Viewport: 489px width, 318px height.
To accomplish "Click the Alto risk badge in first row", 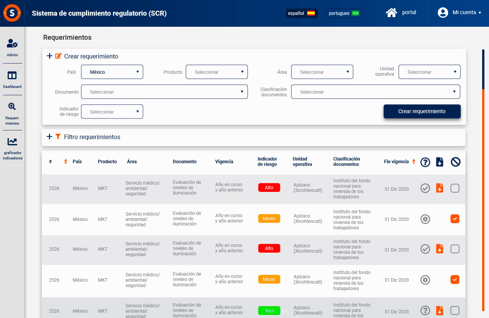I will point(269,188).
